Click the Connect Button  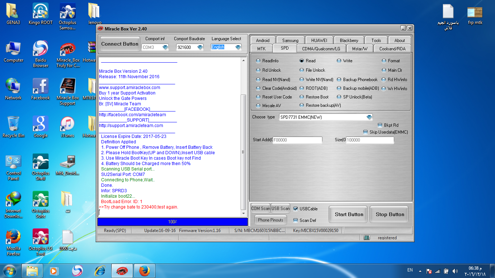[120, 44]
